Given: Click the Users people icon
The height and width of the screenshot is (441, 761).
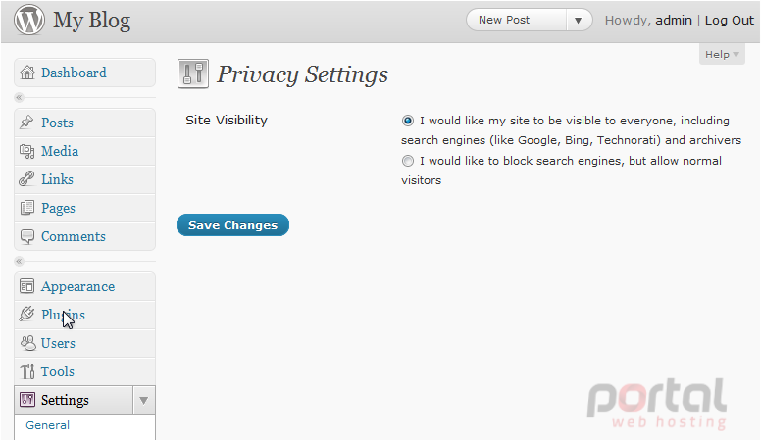Looking at the screenshot, I should [x=27, y=343].
